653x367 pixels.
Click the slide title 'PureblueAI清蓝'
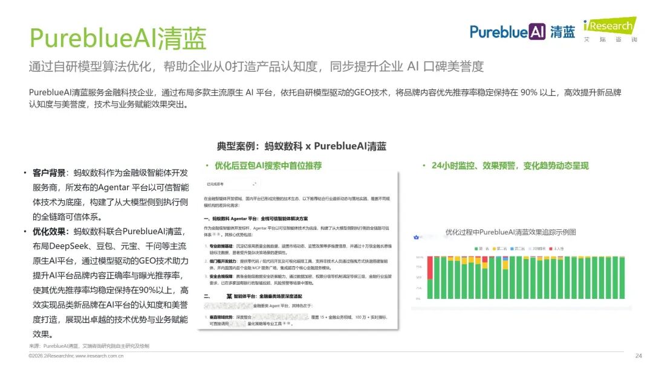point(118,38)
